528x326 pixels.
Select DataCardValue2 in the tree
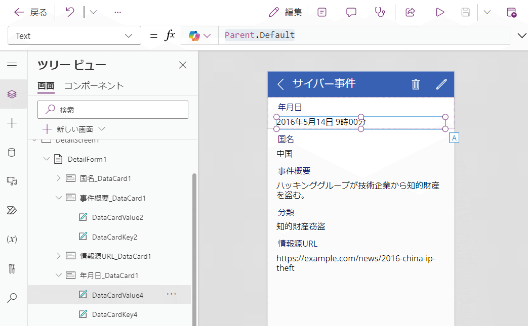117,217
